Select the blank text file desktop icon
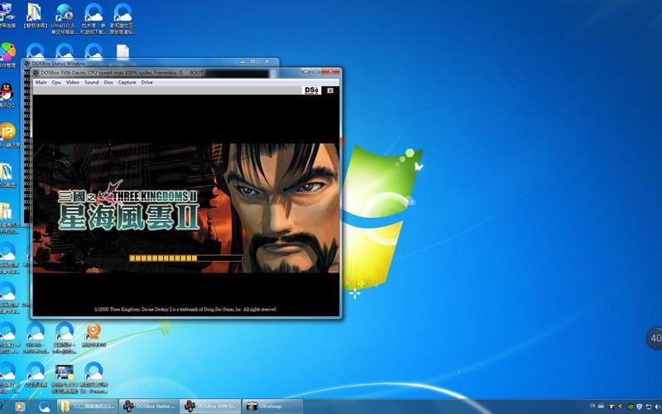 coord(122,51)
